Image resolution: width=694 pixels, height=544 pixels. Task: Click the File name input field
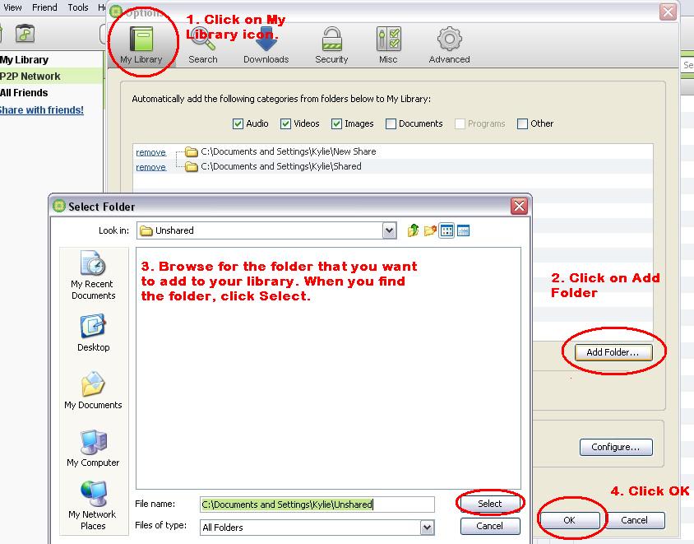(317, 504)
